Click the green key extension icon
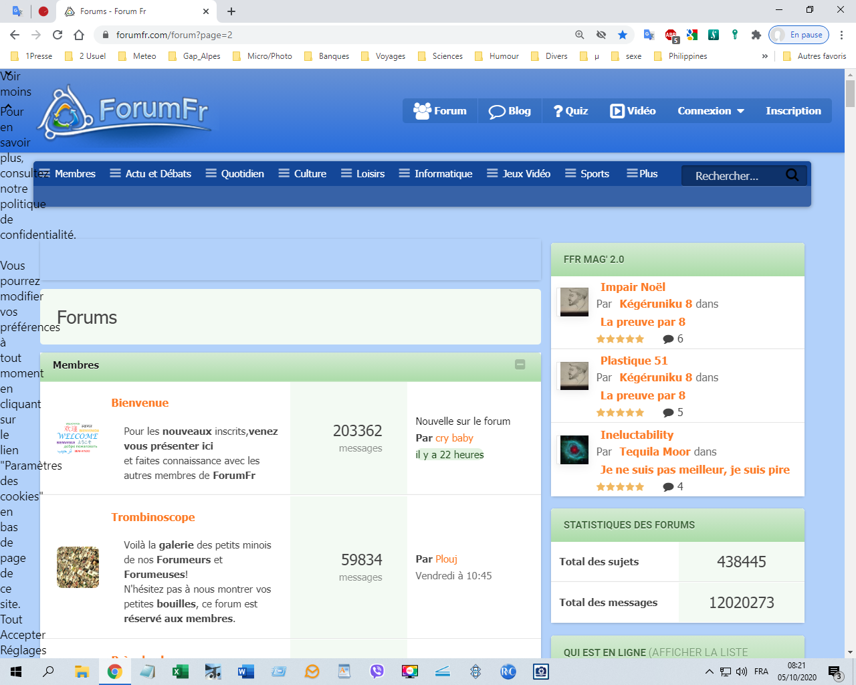 point(735,35)
